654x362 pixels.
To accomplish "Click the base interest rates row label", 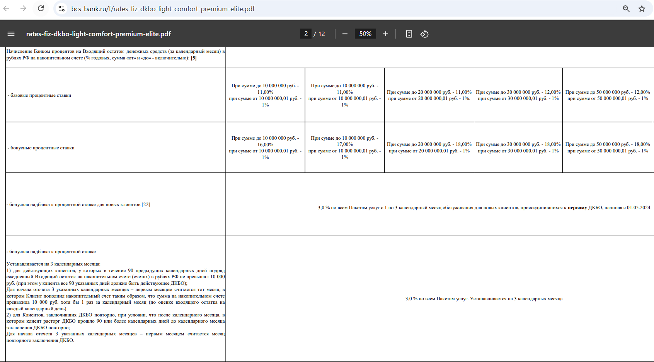I will (39, 95).
